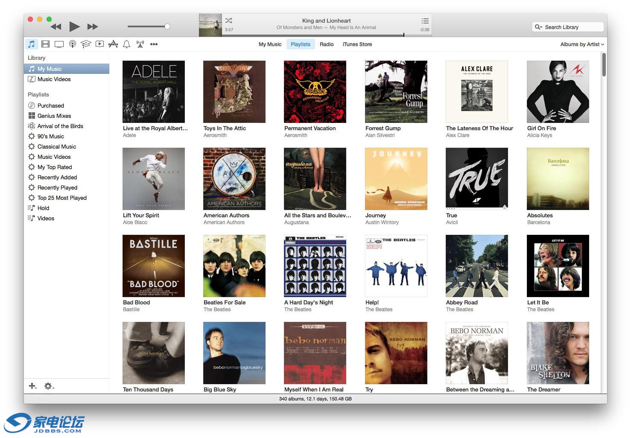Click the Beatles For Sale album title
The width and height of the screenshot is (631, 438).
pos(225,302)
